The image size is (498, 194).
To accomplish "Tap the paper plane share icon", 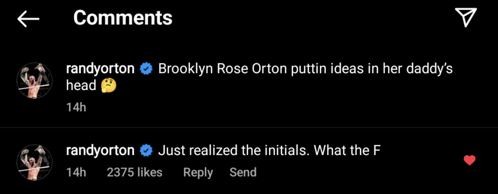I will pyautogui.click(x=466, y=17).
